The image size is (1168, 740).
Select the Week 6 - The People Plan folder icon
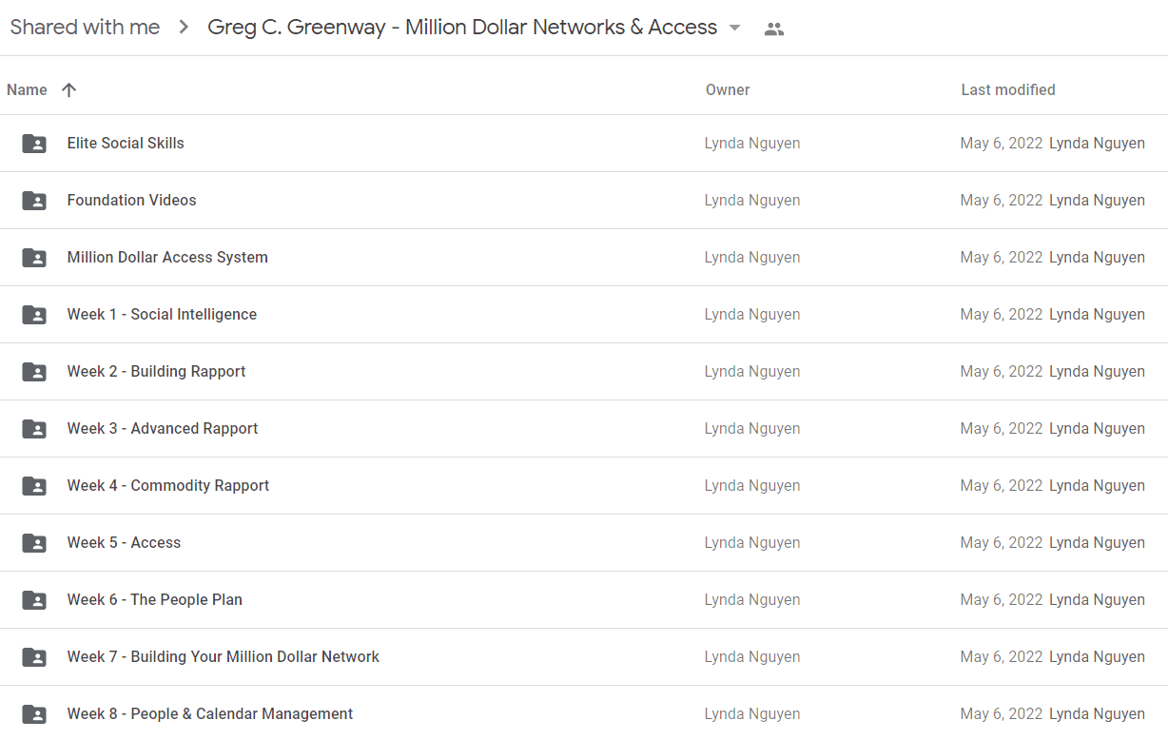coord(34,600)
